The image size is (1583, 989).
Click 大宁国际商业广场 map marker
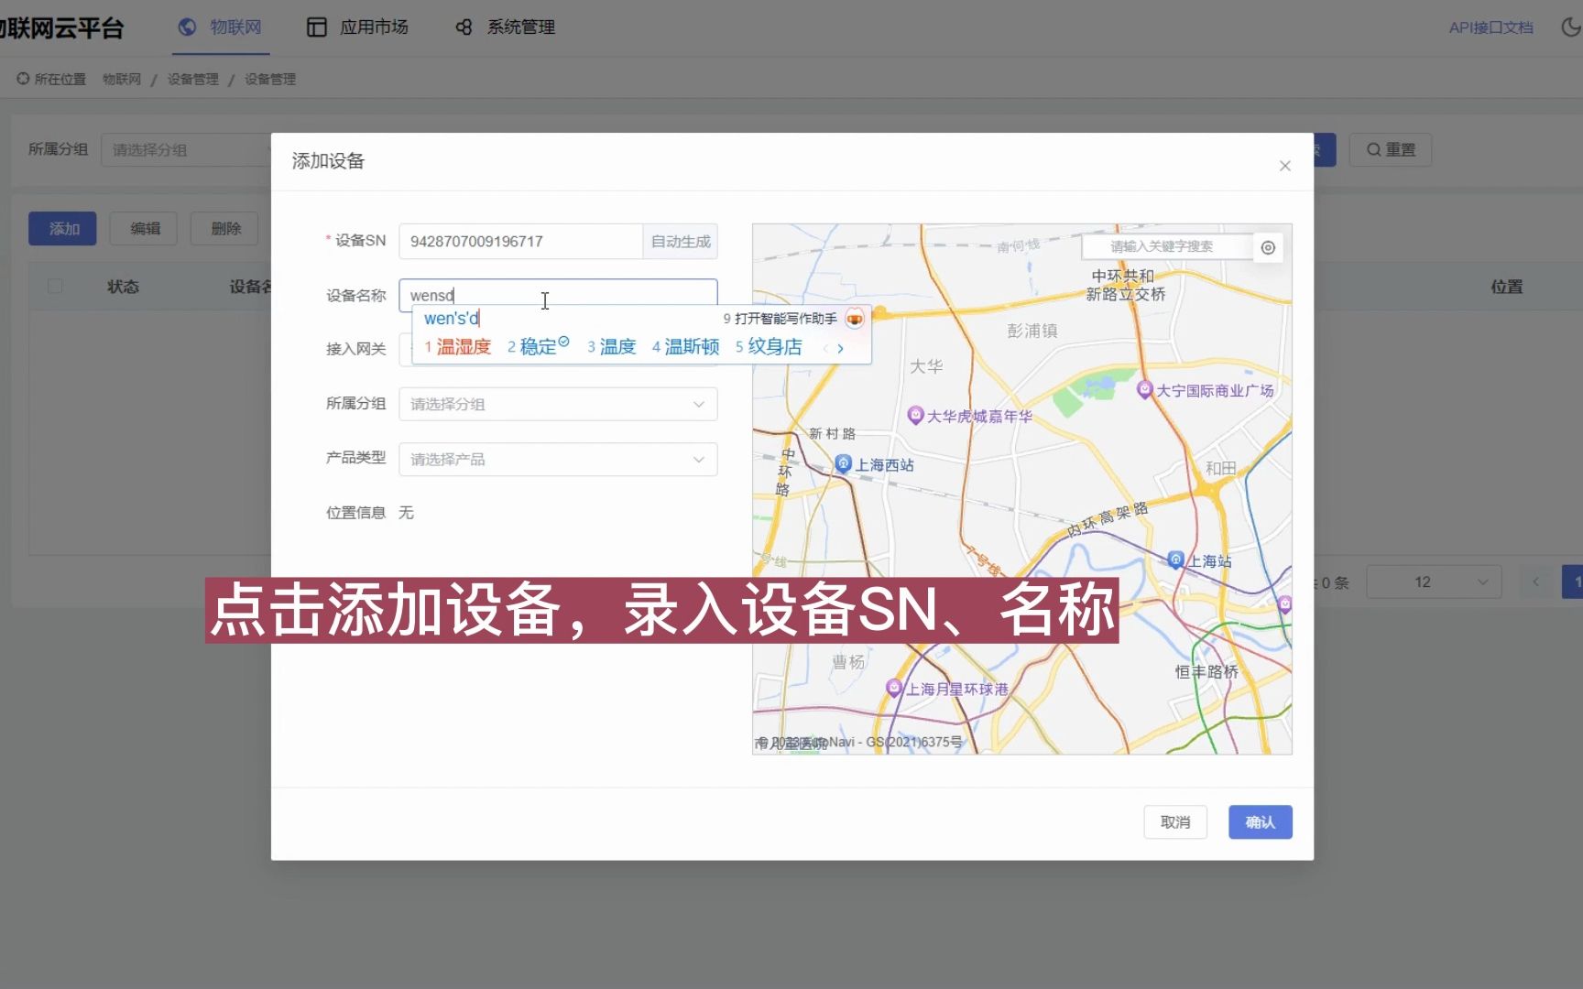(x=1144, y=389)
